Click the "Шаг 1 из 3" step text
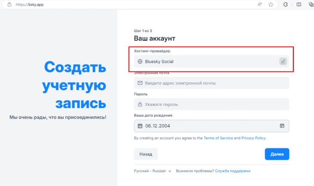 pyautogui.click(x=143, y=31)
